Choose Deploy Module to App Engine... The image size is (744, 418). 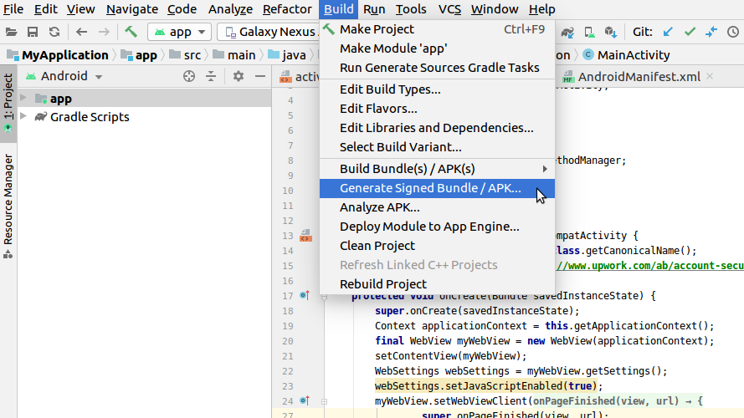tap(437, 227)
